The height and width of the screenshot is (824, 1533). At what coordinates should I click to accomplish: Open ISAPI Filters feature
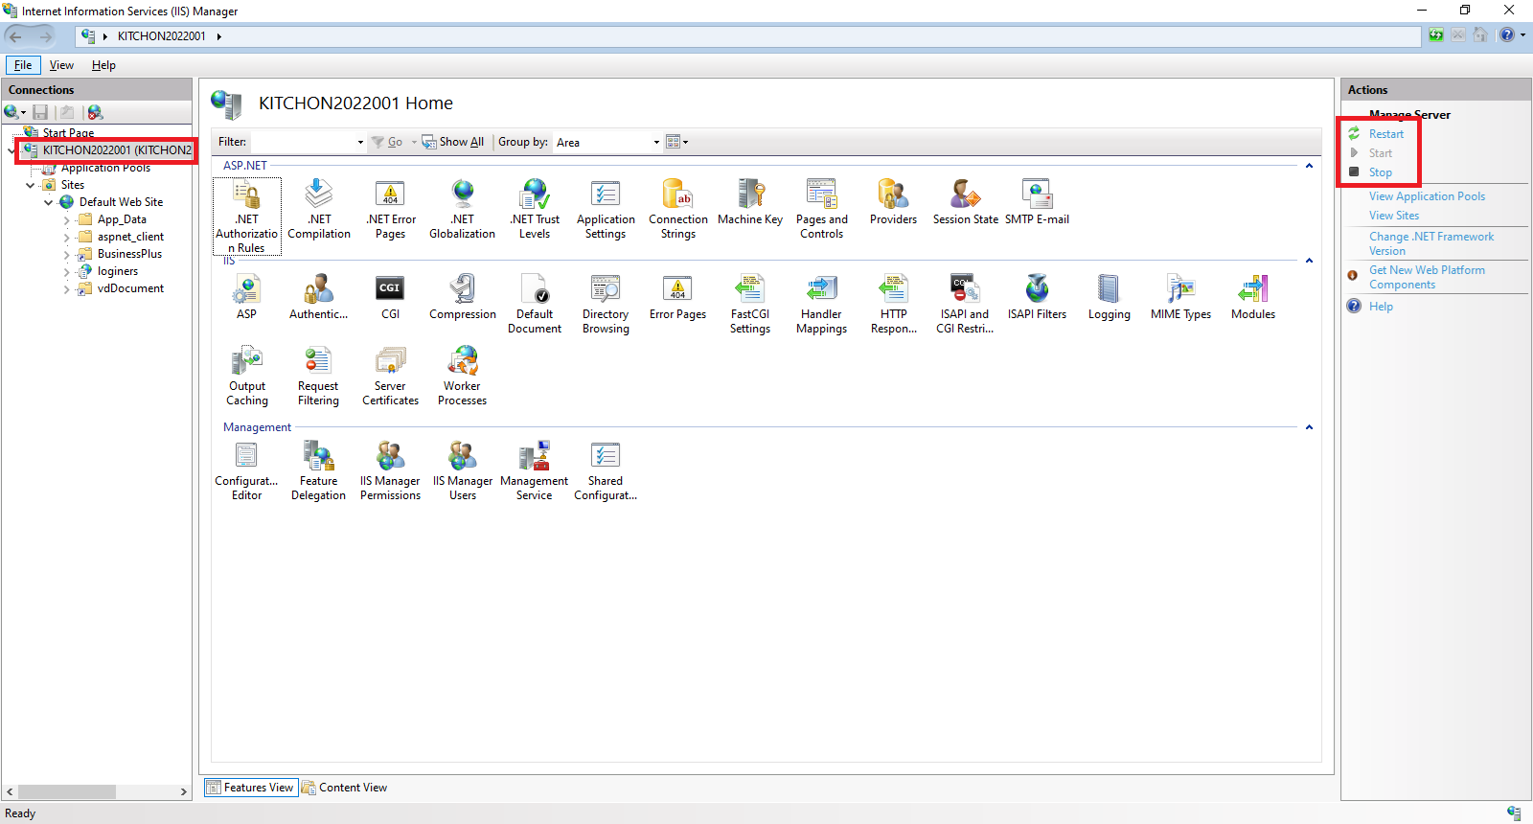1038,297
